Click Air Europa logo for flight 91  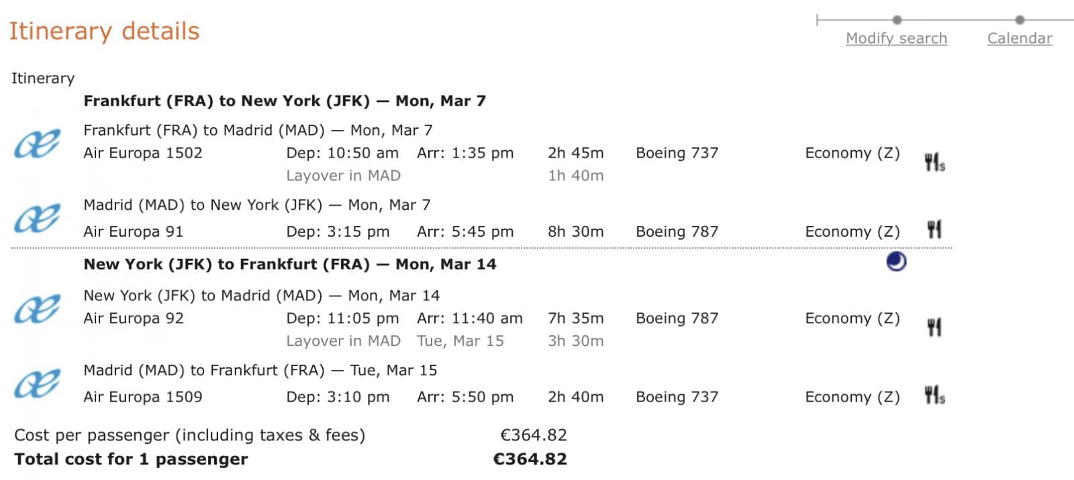pyautogui.click(x=38, y=219)
